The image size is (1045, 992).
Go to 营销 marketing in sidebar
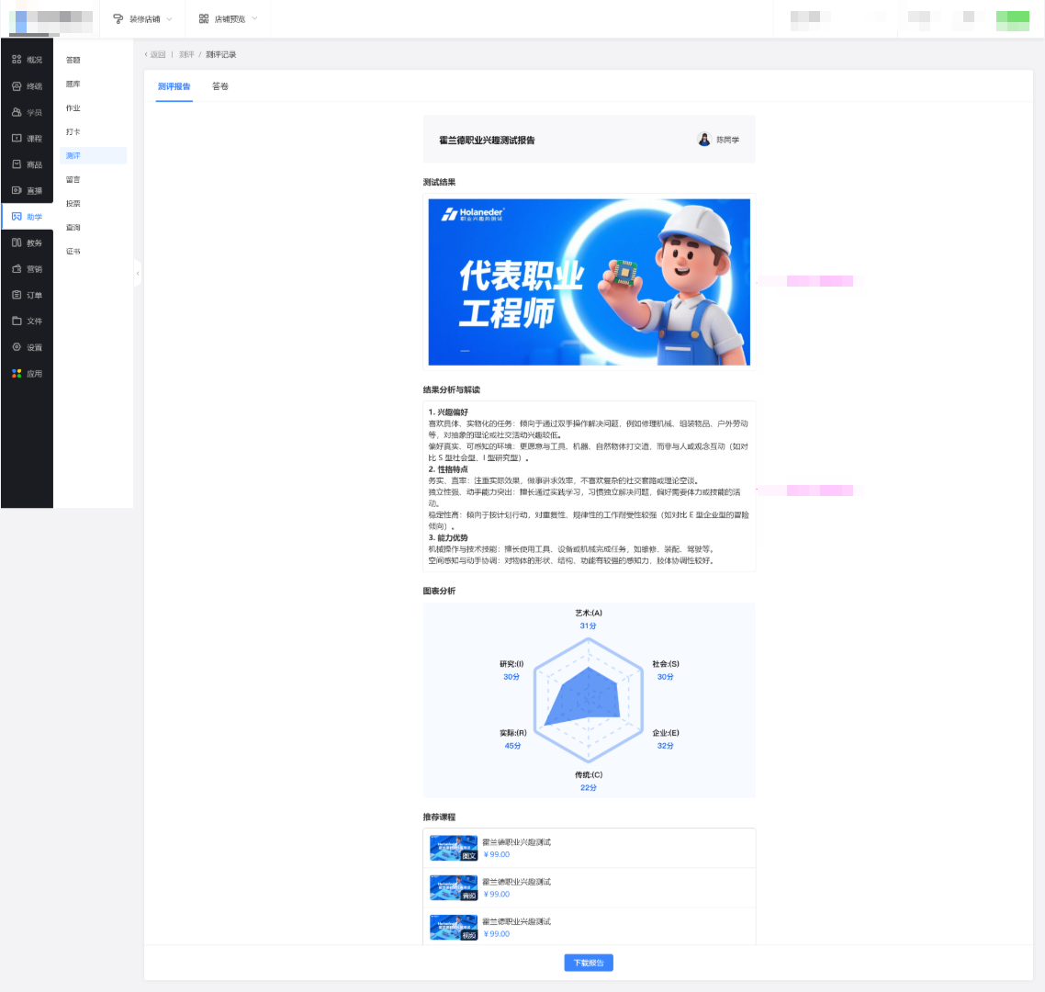(27, 268)
